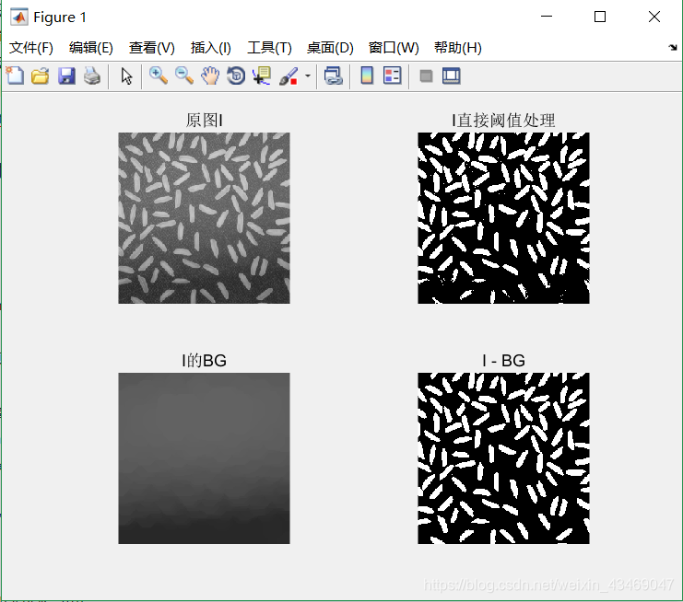Image resolution: width=683 pixels, height=602 pixels.
Task: Enable the Pan hand tool
Action: 210,76
